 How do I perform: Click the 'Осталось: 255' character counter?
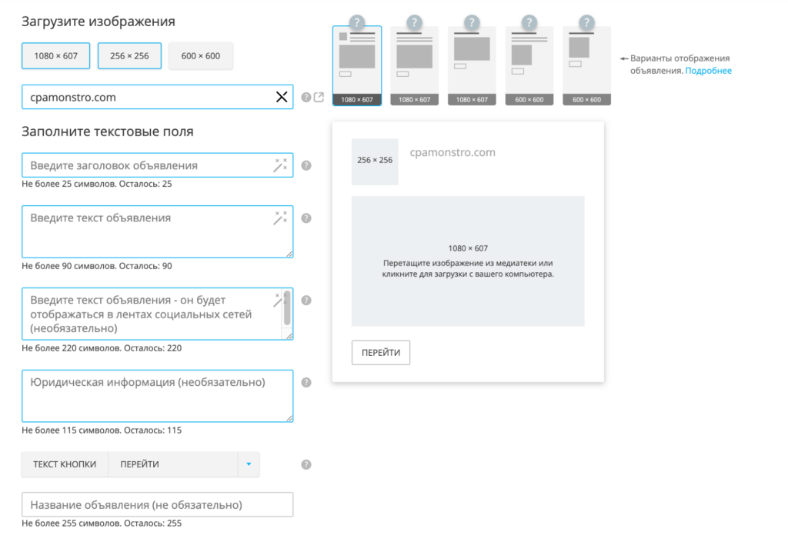click(153, 523)
